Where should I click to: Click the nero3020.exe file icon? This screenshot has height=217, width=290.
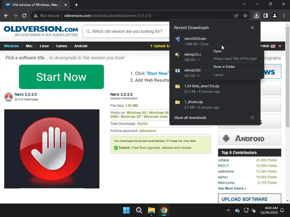point(178,39)
